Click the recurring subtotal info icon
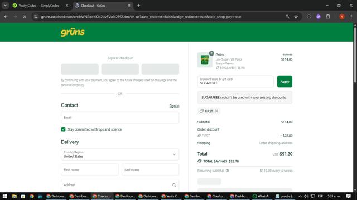Screen dimensions: 357x200 [x=227, y=171]
